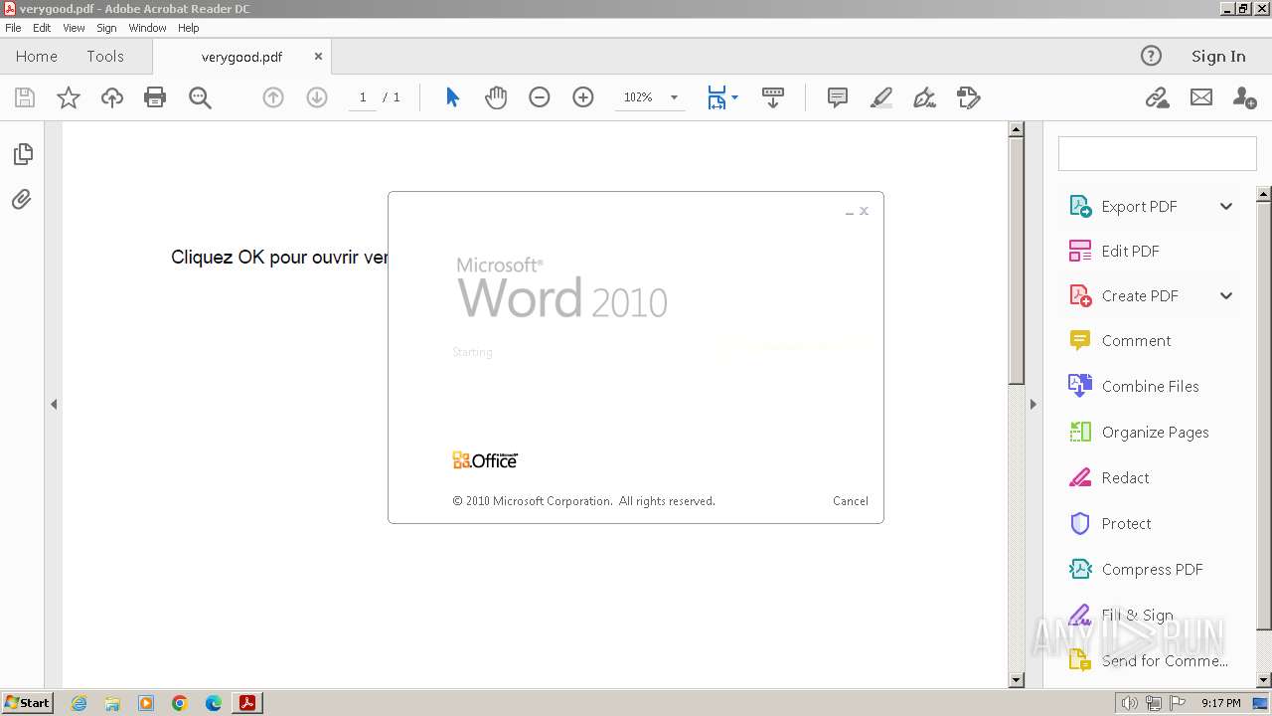Click the scrolling mode icon

tap(773, 97)
